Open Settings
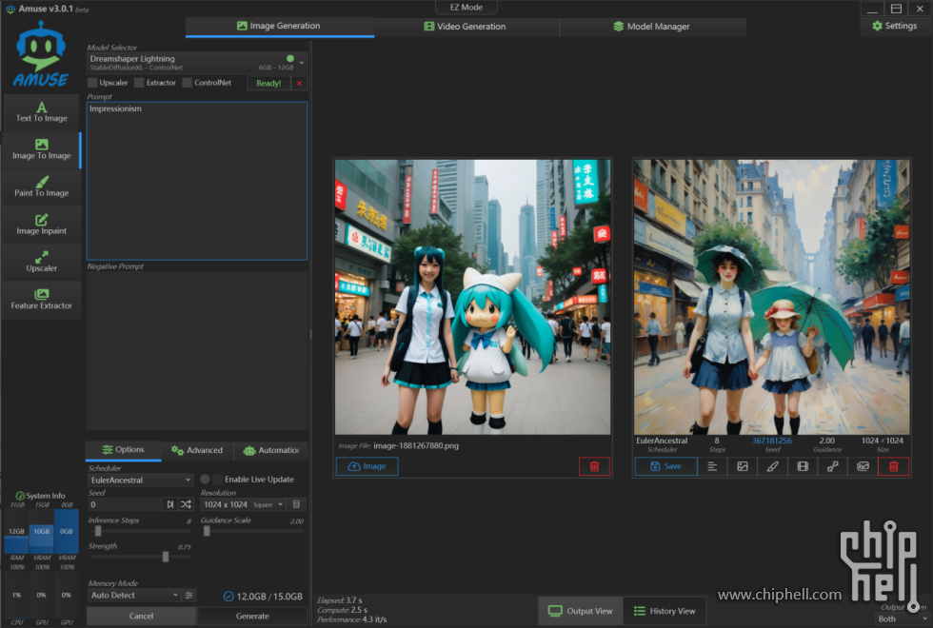This screenshot has height=628, width=933. 894,26
